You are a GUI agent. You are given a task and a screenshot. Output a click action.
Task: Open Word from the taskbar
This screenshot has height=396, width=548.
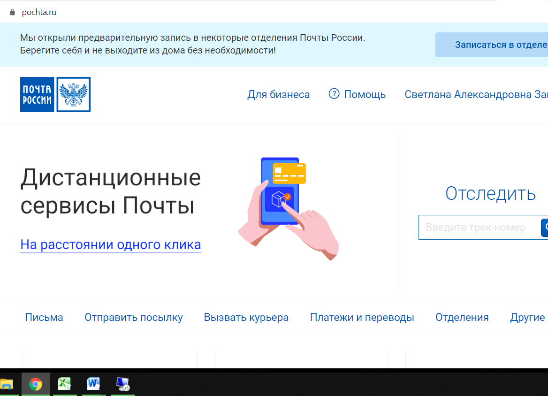coord(94,384)
